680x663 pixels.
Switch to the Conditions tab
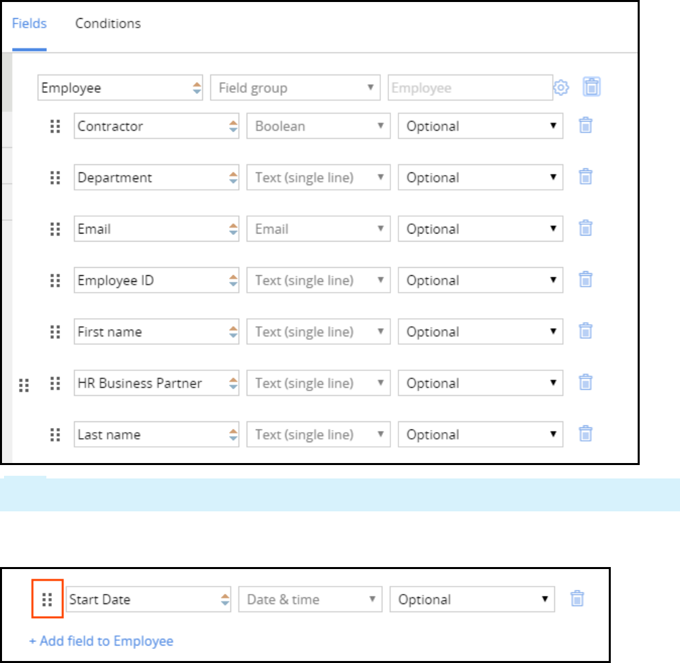(x=108, y=23)
